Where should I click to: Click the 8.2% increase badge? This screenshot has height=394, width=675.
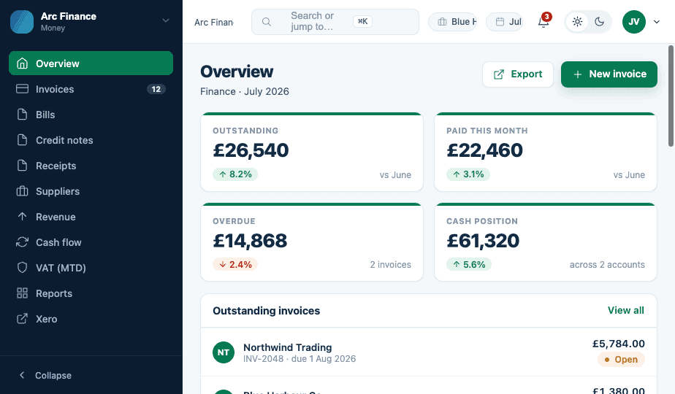click(x=235, y=174)
